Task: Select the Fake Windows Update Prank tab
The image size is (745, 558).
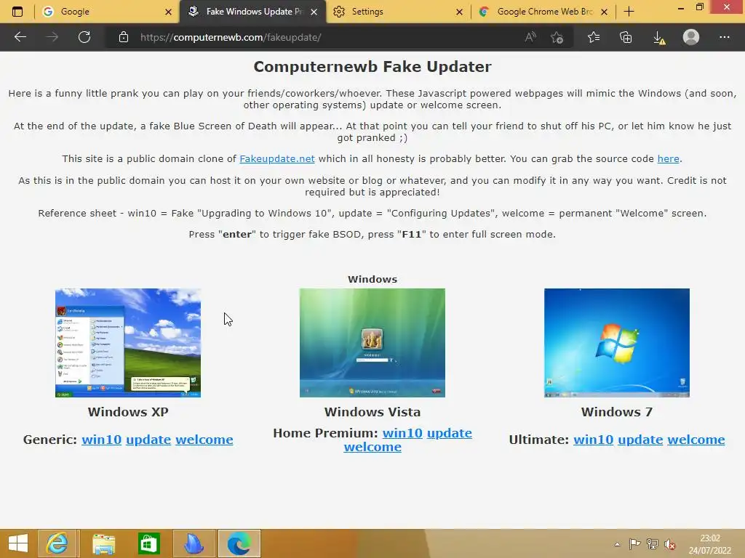Action: (x=252, y=12)
